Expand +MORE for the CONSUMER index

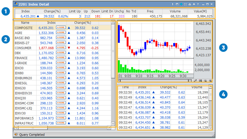[x=61, y=48]
